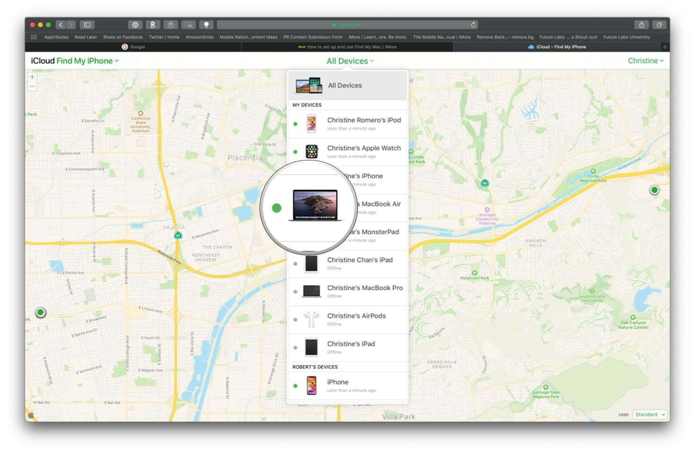Click the 1Password extension icon
The image size is (695, 453).
[135, 25]
